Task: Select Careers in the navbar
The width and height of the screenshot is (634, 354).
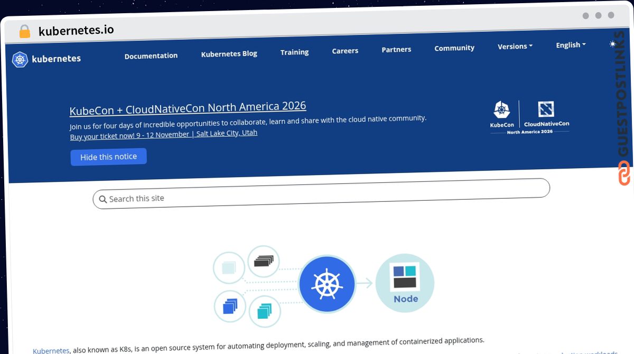Action: 345,51
